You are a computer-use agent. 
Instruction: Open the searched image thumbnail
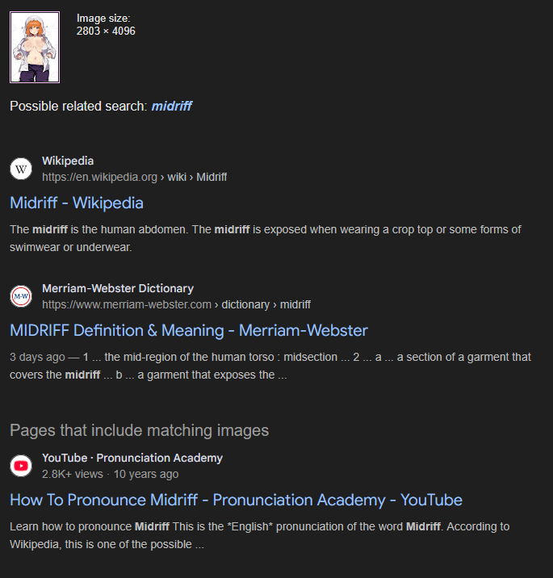pyautogui.click(x=35, y=47)
